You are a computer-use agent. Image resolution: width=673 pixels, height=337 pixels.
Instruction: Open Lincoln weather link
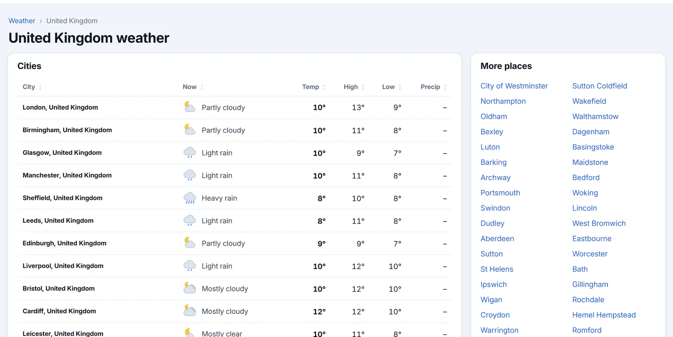pyautogui.click(x=584, y=208)
